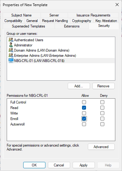
Task: Click the Add... button
Action: (79, 86)
